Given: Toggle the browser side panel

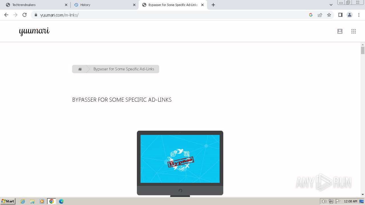Looking at the screenshot, I should point(340,15).
